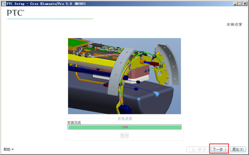Close the PTC Setup window

pos(245,4)
